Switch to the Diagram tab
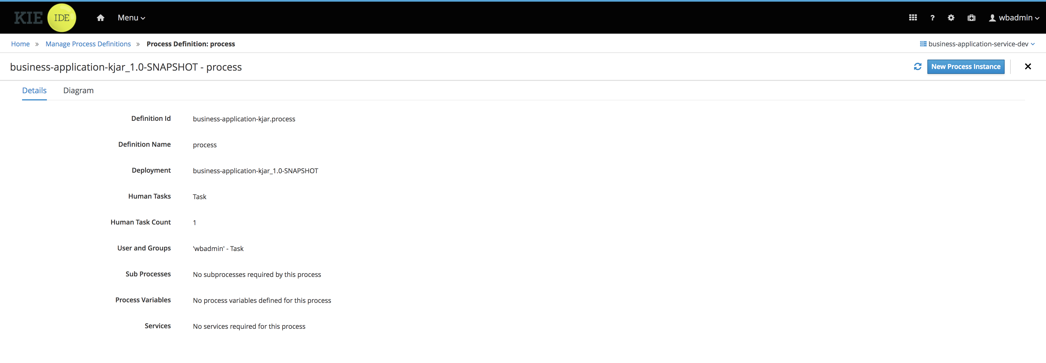Screen dimensions: 1046x363 78,90
